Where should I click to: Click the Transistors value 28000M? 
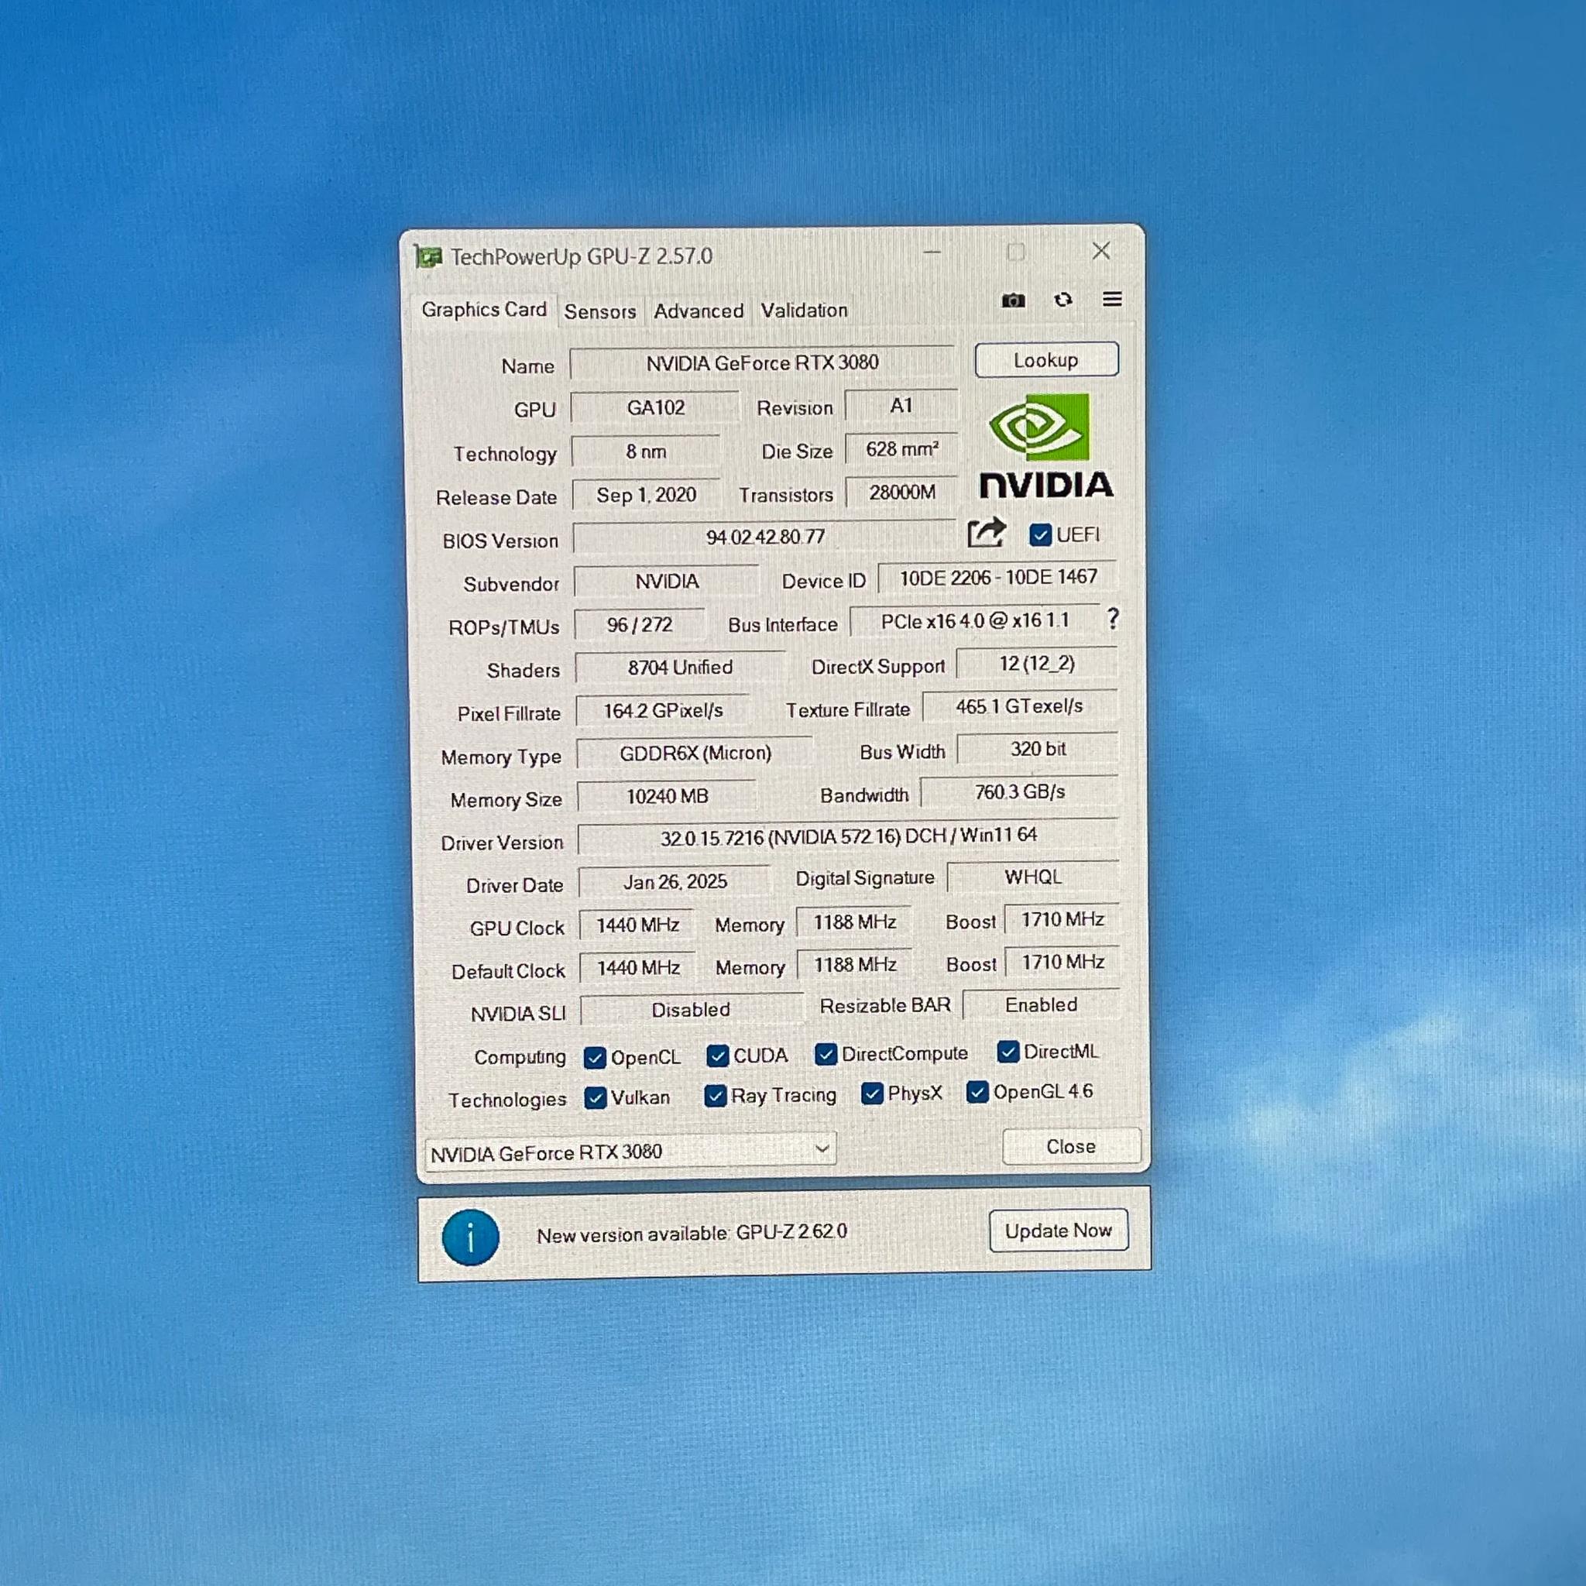pos(902,493)
